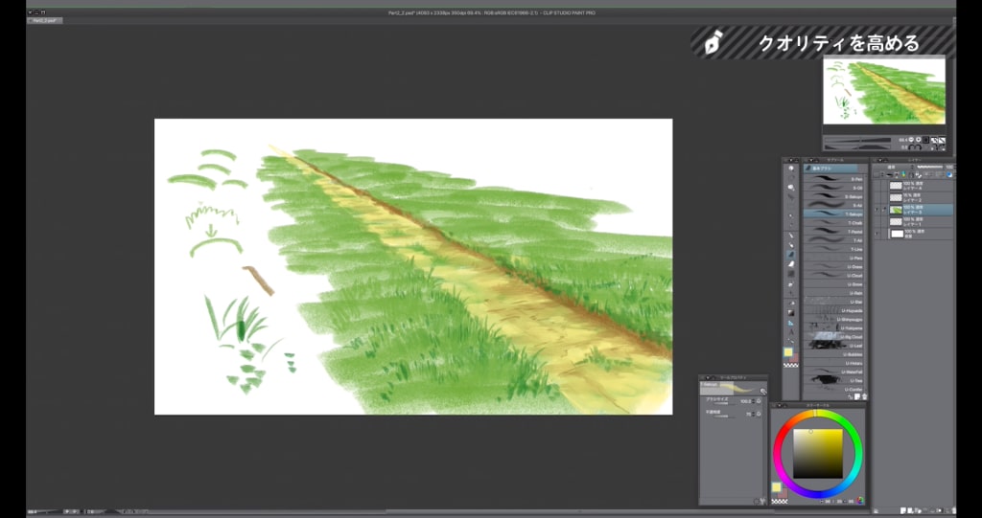This screenshot has width=982, height=518.
Task: Toggle visibility of the top layer
Action: 877,184
